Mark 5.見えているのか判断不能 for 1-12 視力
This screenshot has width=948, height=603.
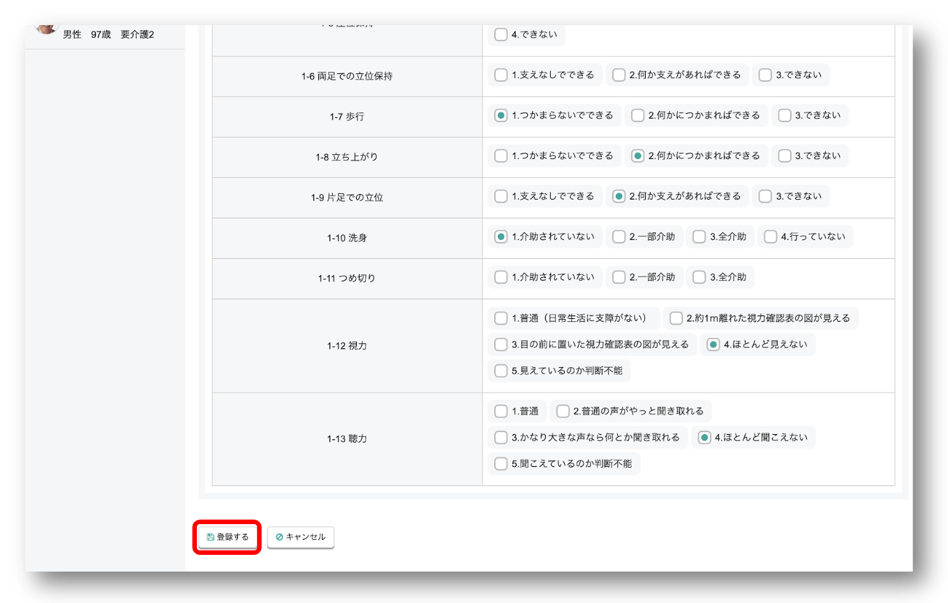501,371
